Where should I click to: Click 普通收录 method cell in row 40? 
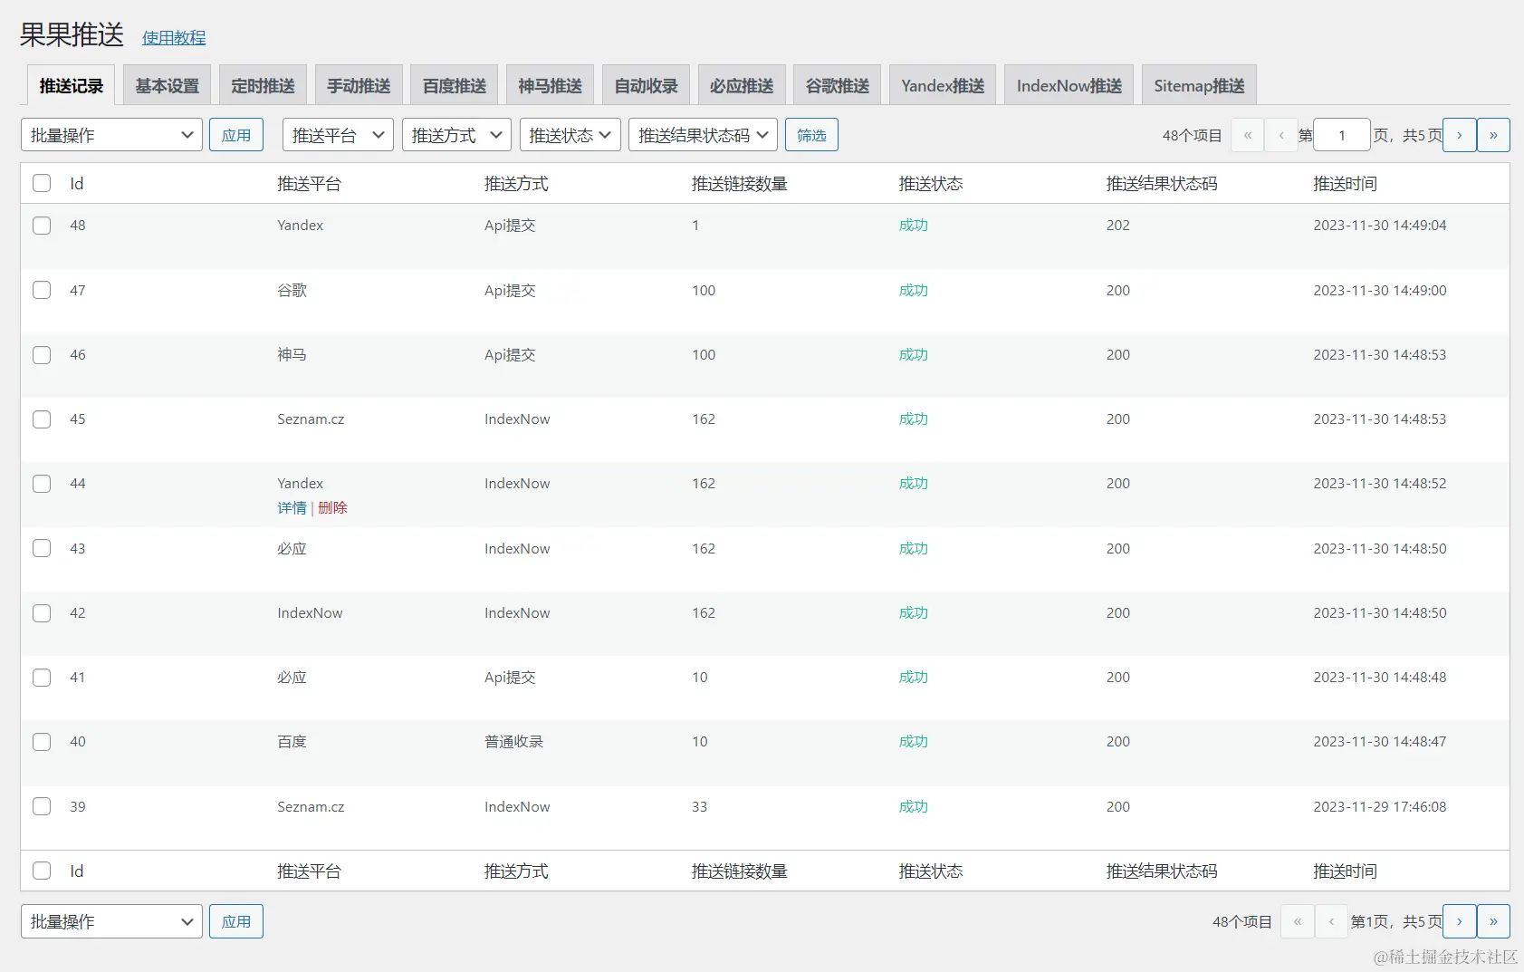[513, 741]
